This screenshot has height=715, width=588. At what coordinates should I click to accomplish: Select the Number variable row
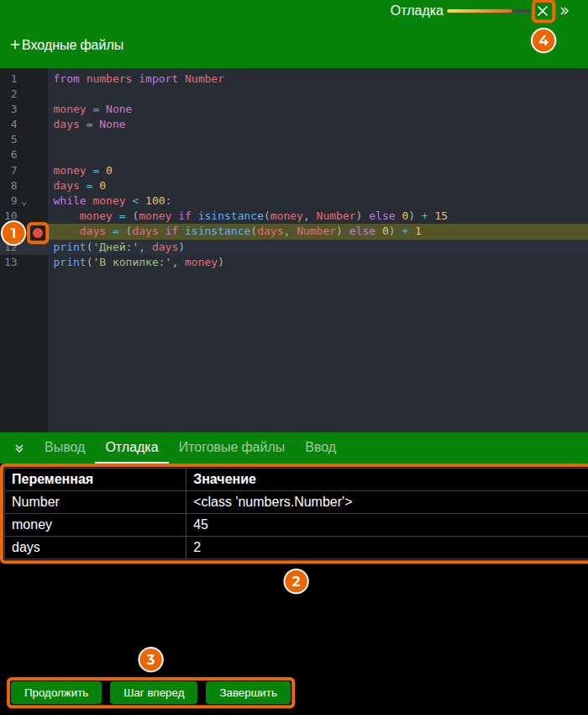pyautogui.click(x=296, y=502)
